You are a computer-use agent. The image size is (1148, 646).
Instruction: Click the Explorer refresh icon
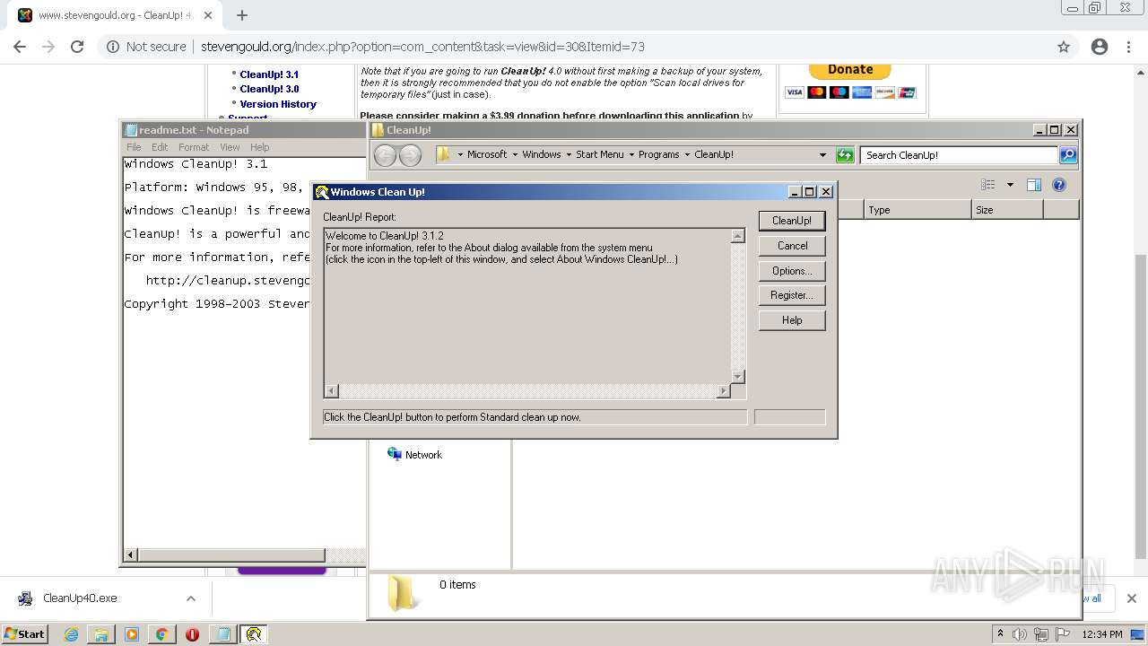pos(845,155)
